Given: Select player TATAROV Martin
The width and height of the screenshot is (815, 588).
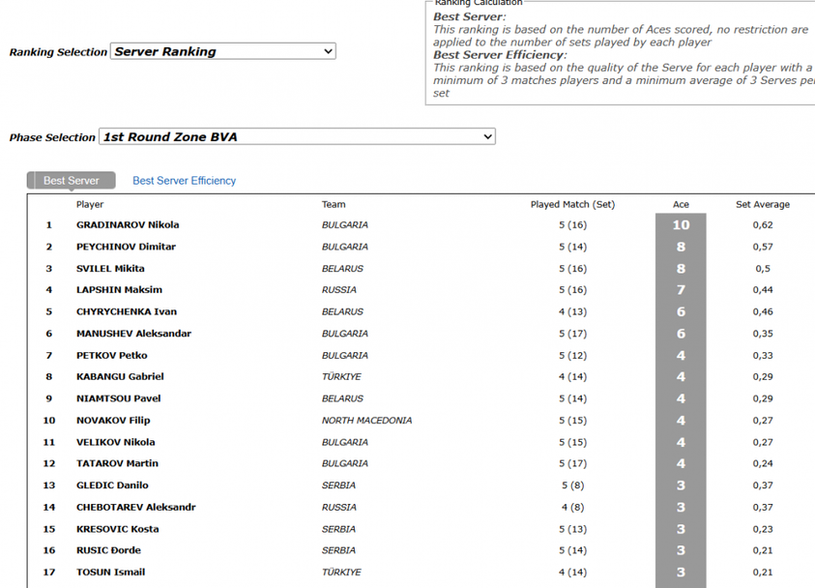Looking at the screenshot, I should 118,463.
